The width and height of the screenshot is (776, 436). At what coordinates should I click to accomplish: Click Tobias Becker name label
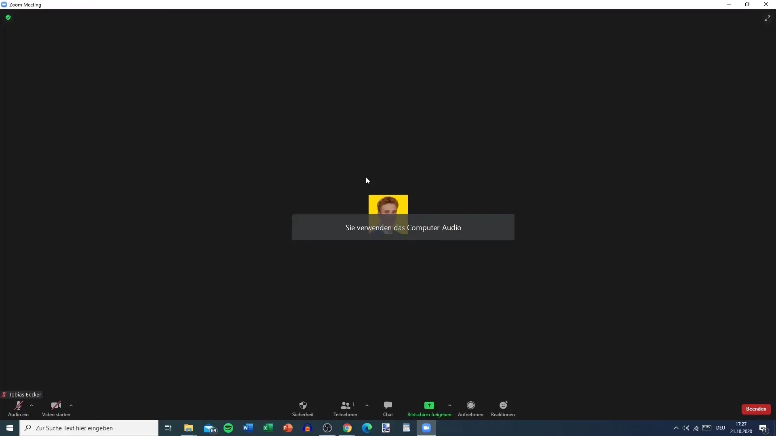pyautogui.click(x=25, y=394)
